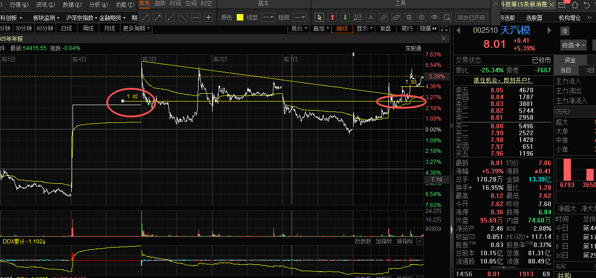Viewport: 596px width, 278px height.
Task: Expand the 金融期货 dropdown
Action: (113, 18)
